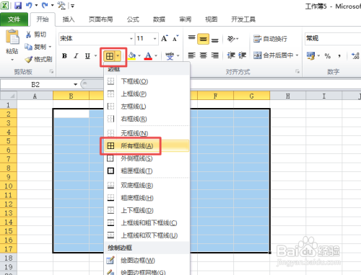
Task: Choose Left Border (左框线) menu item
Action: (x=147, y=107)
